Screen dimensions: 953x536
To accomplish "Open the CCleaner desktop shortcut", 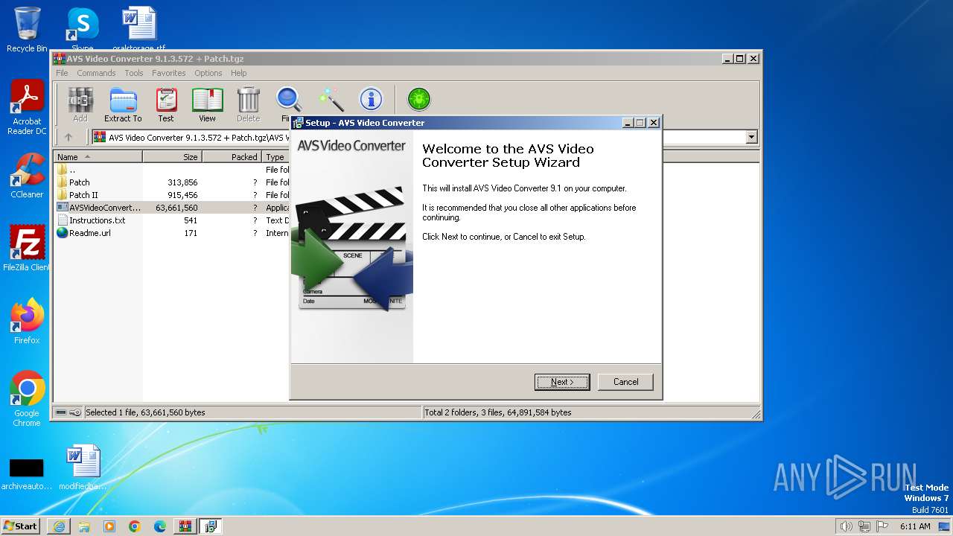I will tap(27, 176).
